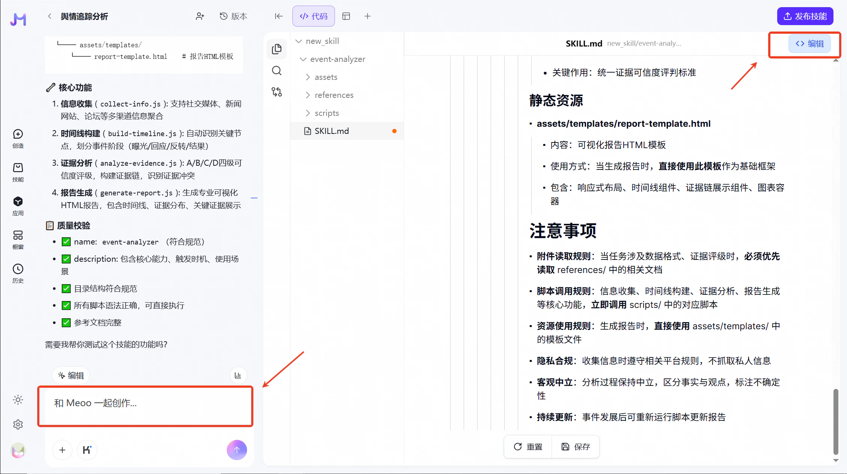
Task: Switch to the 代码 code tab
Action: click(313, 16)
